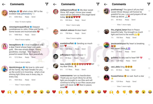Tap the raised-hands emoji in the middle reaction bar
Viewport: 153px width, 104px height.
point(60,92)
